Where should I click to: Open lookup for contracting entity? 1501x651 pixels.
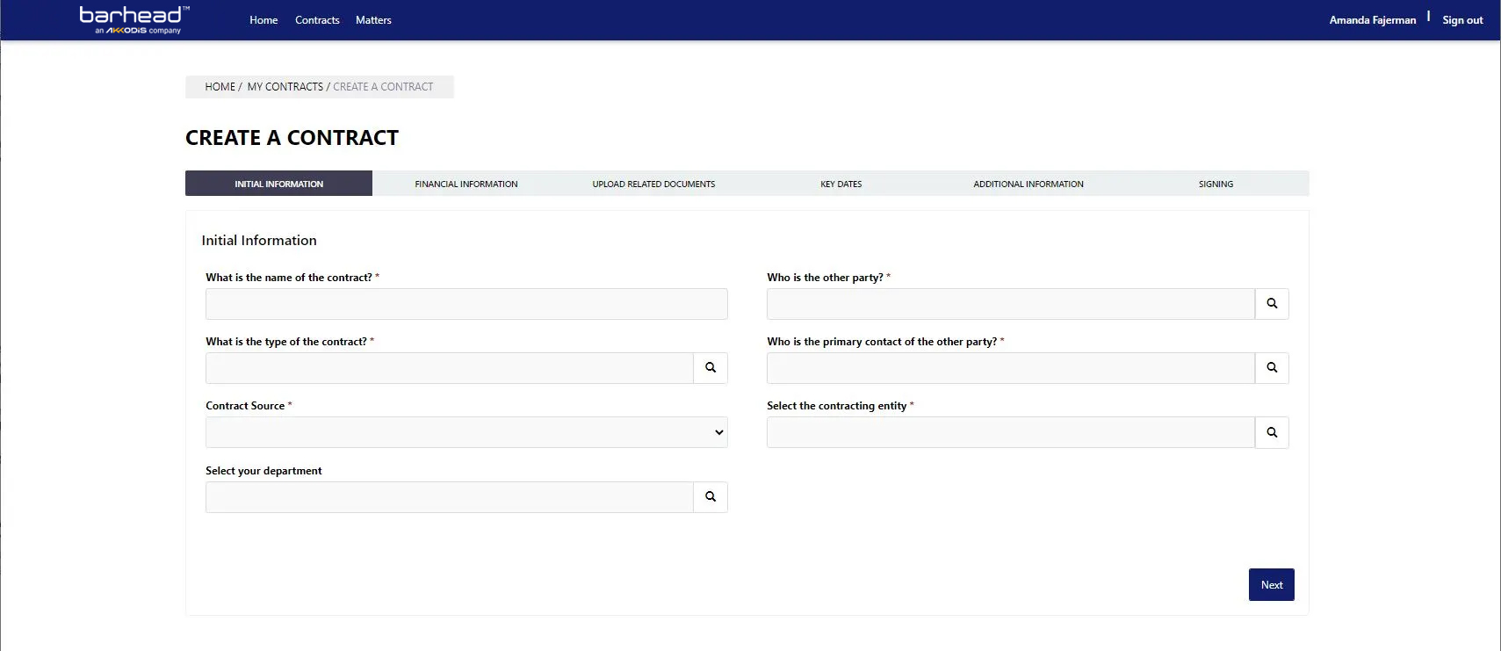1272,432
